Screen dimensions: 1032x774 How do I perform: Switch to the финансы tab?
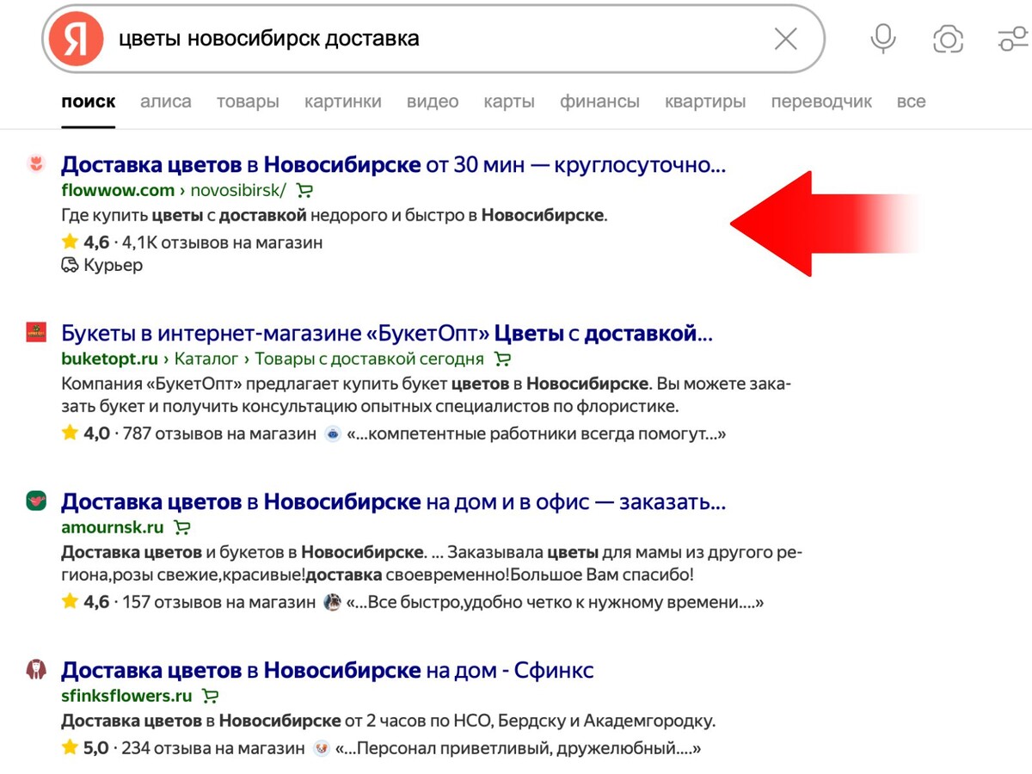click(x=599, y=101)
